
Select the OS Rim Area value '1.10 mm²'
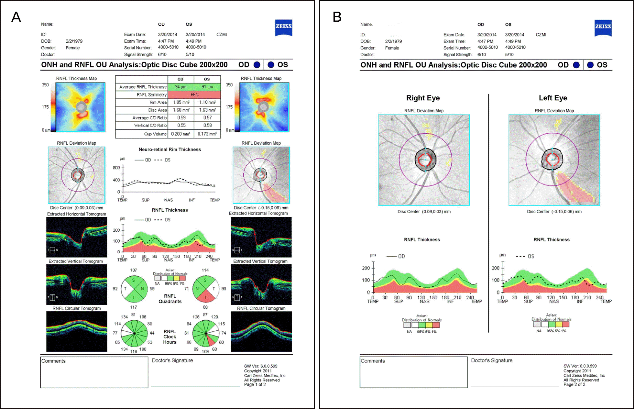[207, 102]
